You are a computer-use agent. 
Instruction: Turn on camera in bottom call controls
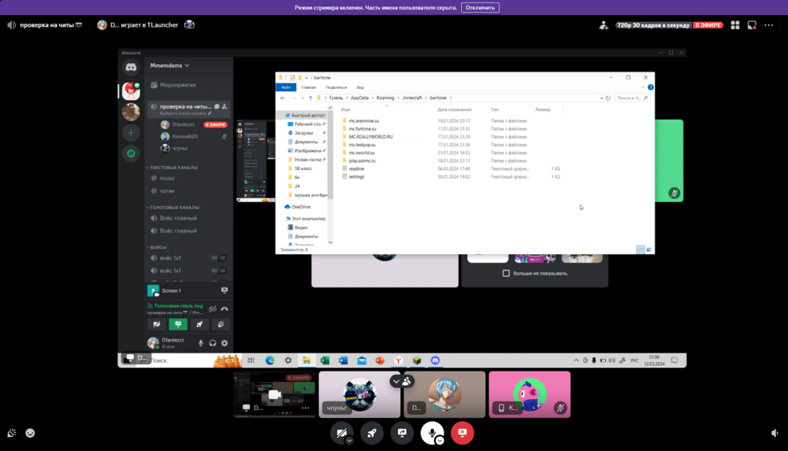(x=341, y=432)
